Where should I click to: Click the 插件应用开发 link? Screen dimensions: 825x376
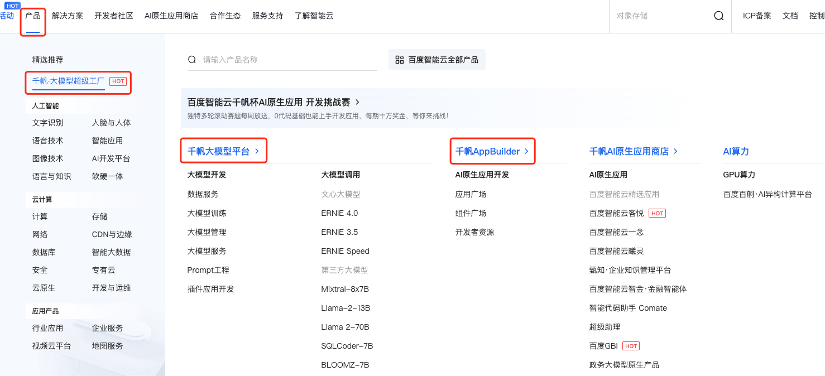pos(211,289)
